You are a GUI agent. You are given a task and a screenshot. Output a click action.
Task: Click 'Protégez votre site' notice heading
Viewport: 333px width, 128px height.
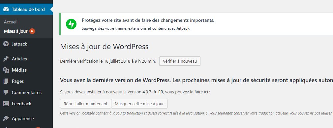tap(148, 20)
